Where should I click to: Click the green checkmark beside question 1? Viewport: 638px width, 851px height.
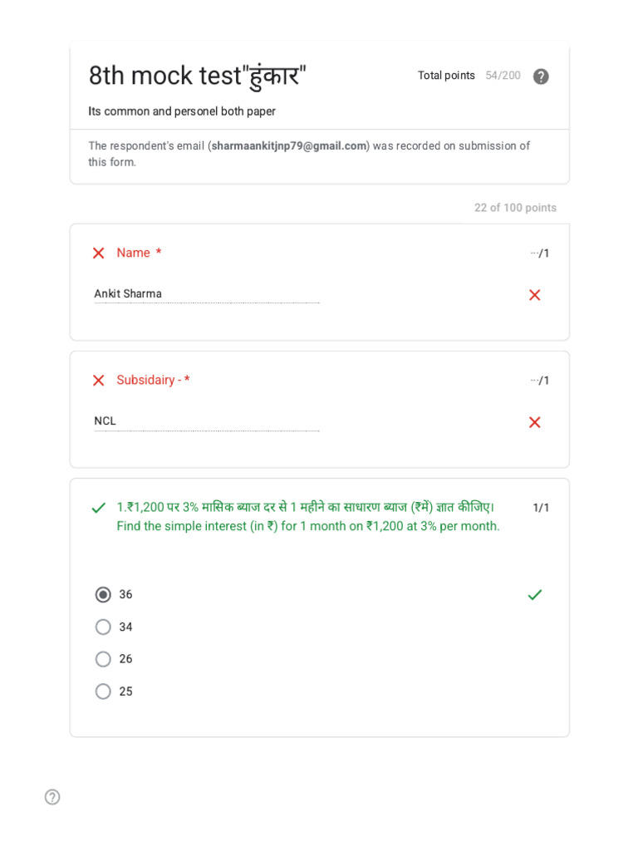(x=98, y=508)
